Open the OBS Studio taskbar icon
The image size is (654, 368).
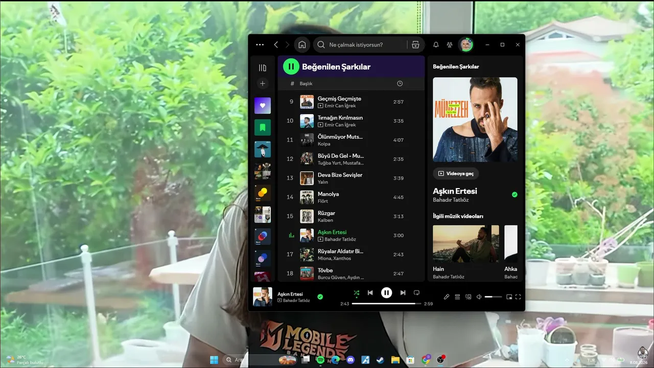(x=440, y=360)
